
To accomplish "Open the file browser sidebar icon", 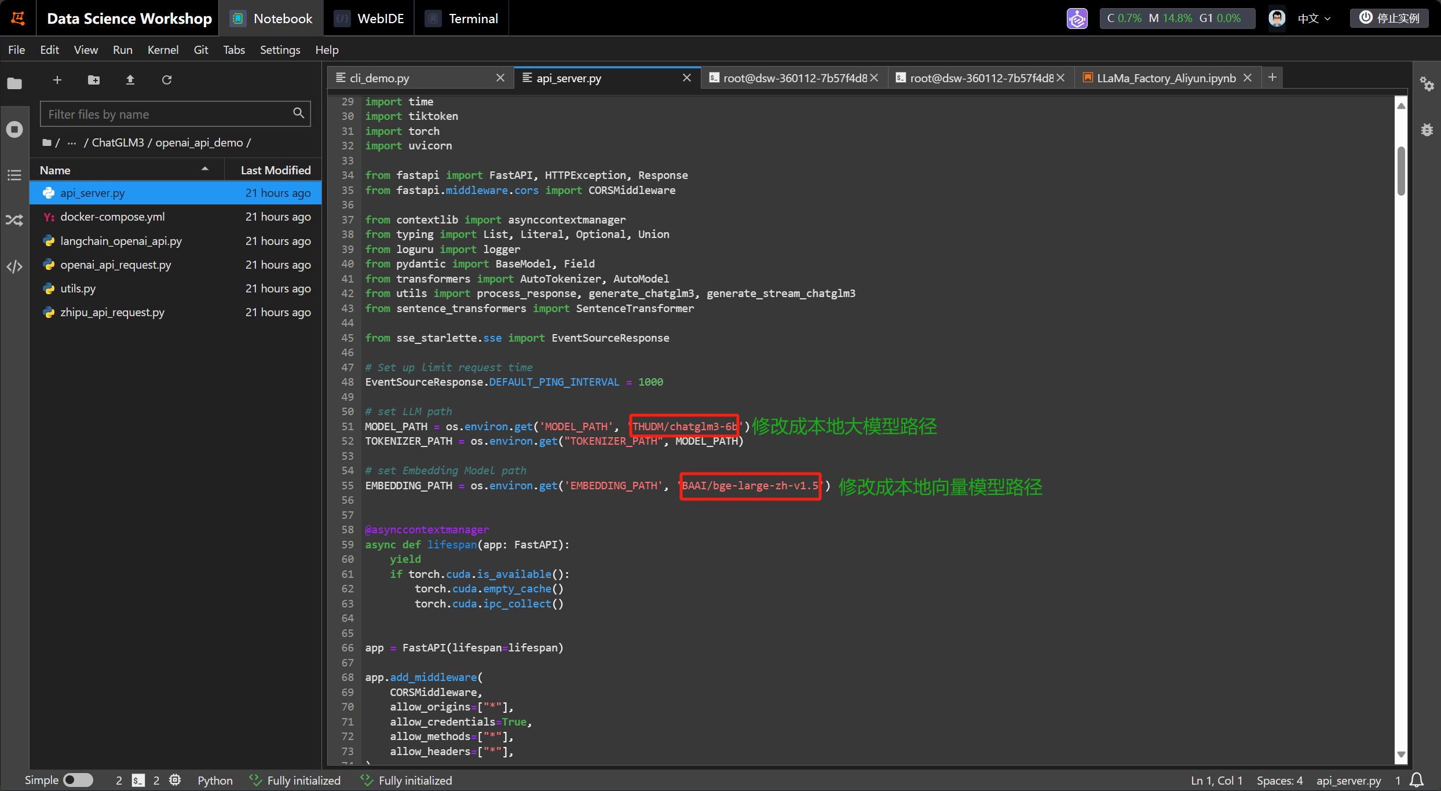I will pyautogui.click(x=14, y=83).
